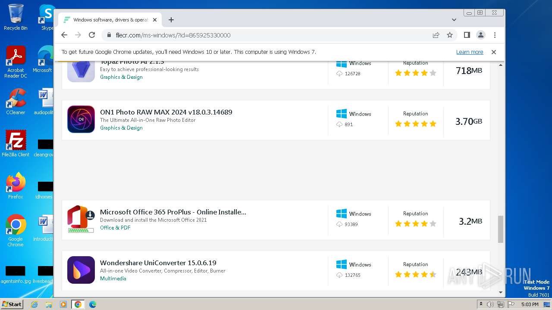Open Wondershare UniConverter 15.0.6.19 title link
This screenshot has height=310, width=552.
point(158,263)
